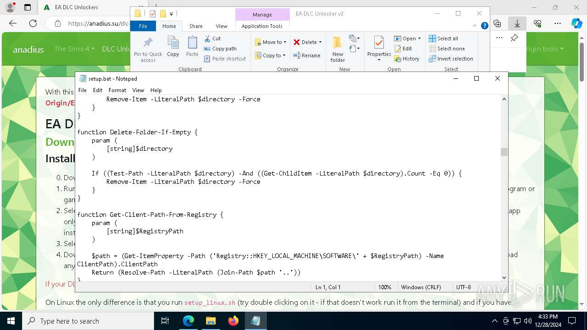Open Notepad File menu
The height and width of the screenshot is (330, 587).
83,90
